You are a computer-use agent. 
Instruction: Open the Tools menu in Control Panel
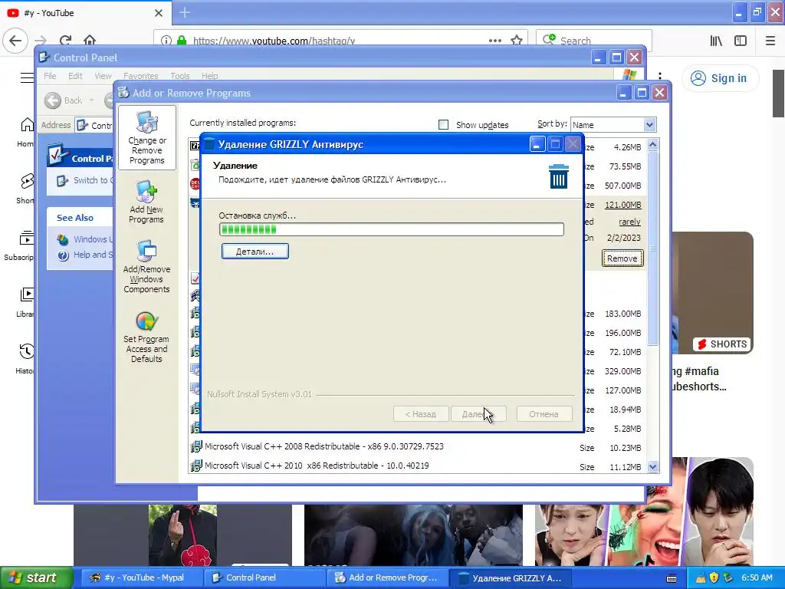pos(179,76)
